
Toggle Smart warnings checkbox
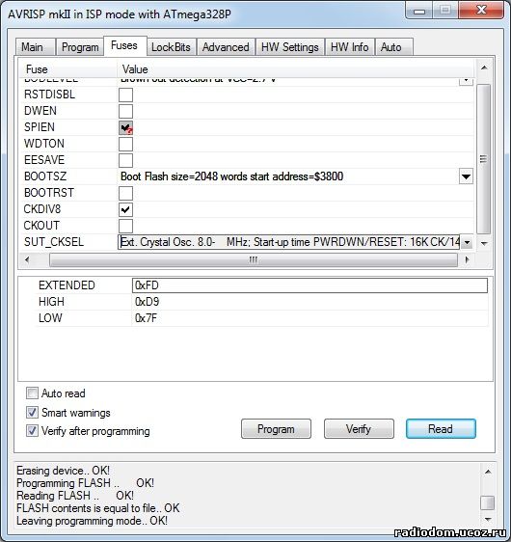(32, 412)
